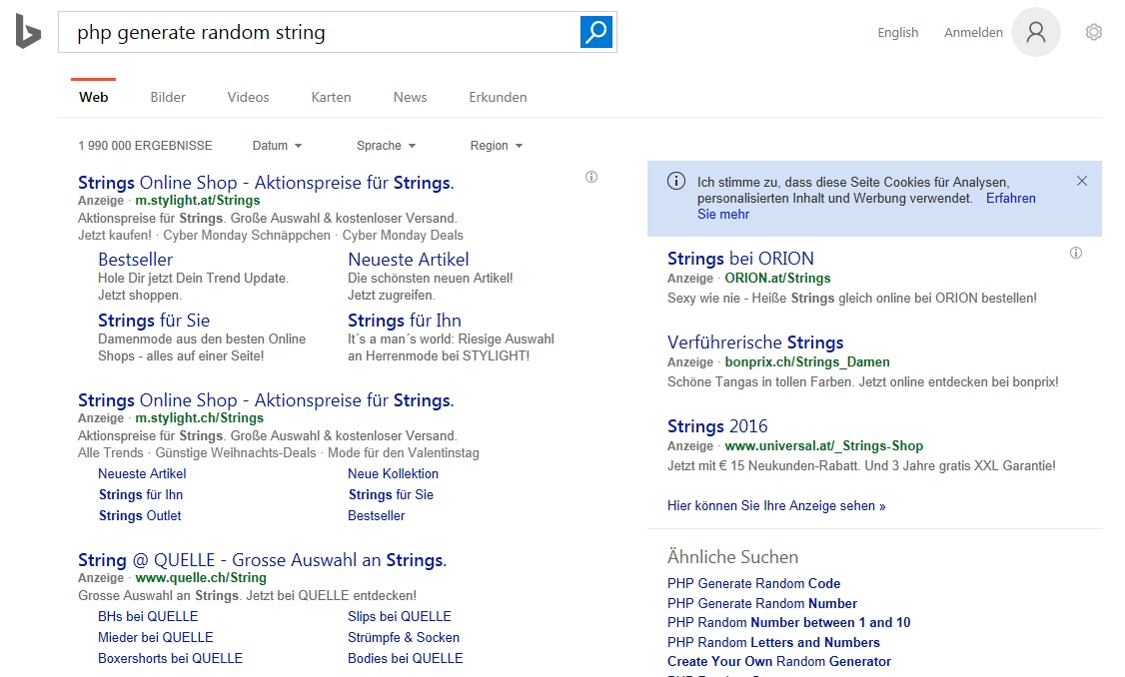Click the 1 990 000 ERGEBNISSE count text
1125x677 pixels.
pyautogui.click(x=145, y=146)
